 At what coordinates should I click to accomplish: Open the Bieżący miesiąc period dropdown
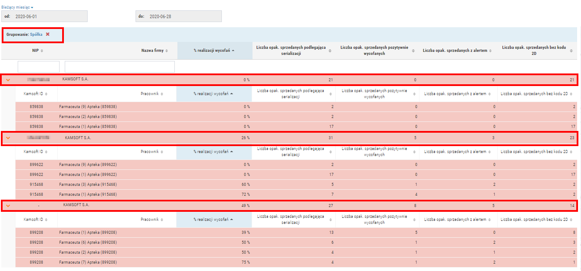point(17,7)
